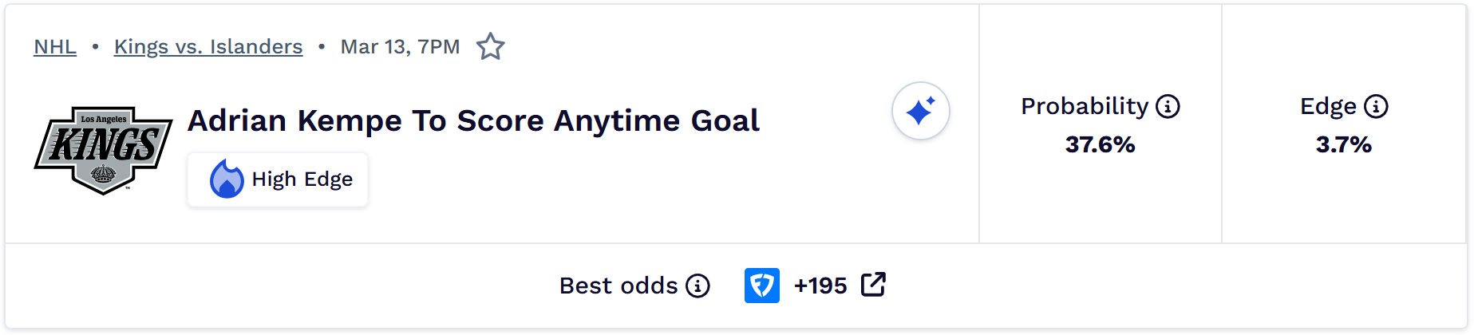
Task: Click the High Edge badge text
Action: [302, 179]
